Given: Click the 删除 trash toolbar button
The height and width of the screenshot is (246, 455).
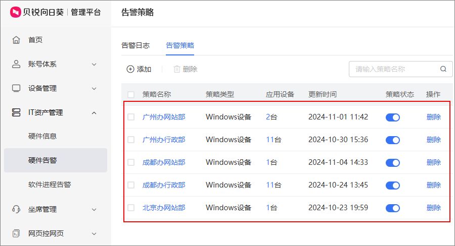Looking at the screenshot, I should point(186,69).
